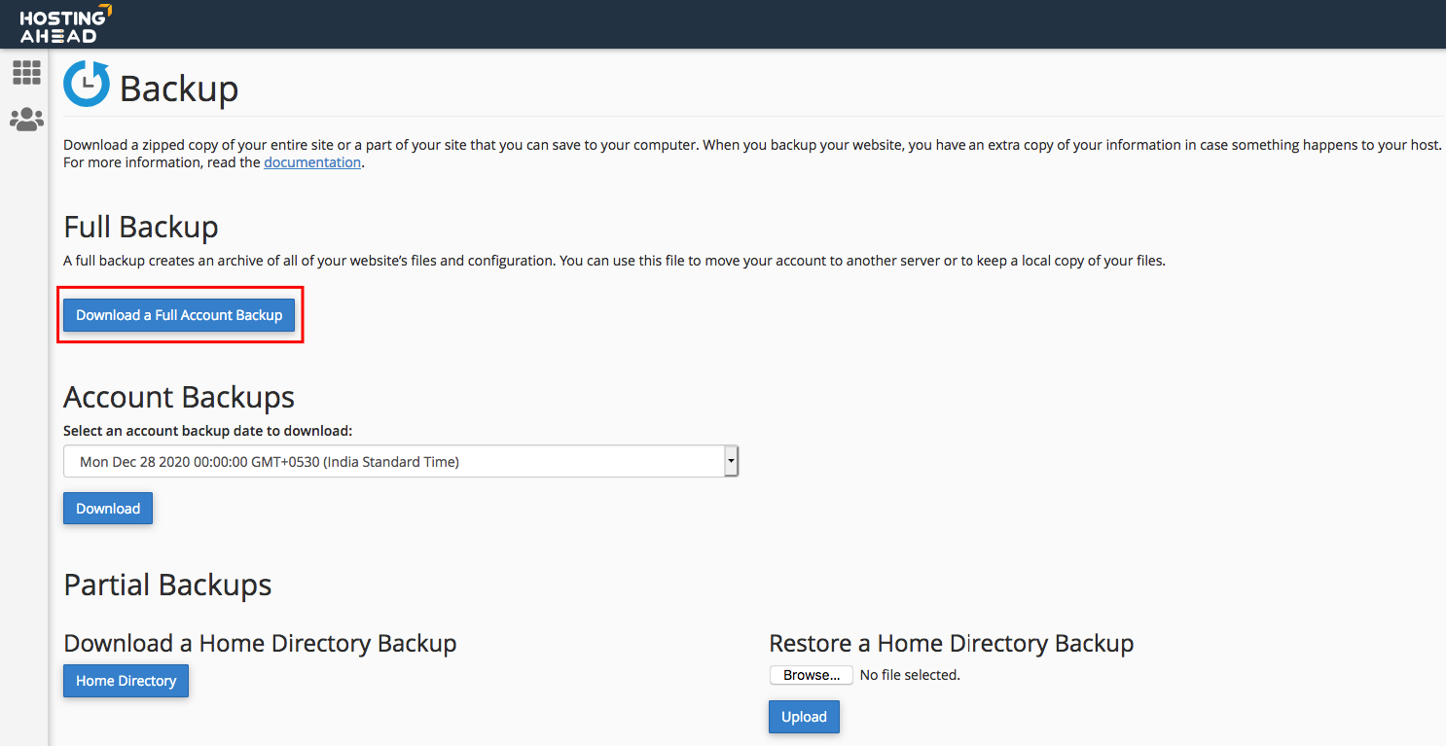The width and height of the screenshot is (1446, 746).
Task: Open the grid apps icon in sidebar
Action: click(x=26, y=72)
